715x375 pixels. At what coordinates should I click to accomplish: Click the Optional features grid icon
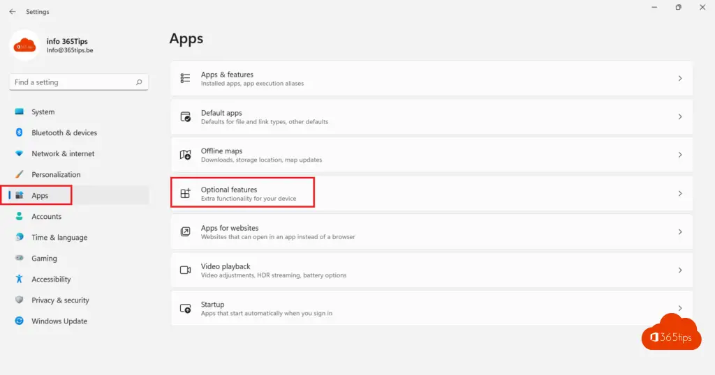coord(186,194)
